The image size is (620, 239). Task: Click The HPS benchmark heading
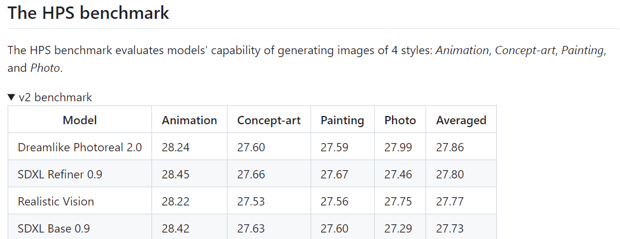click(x=88, y=12)
